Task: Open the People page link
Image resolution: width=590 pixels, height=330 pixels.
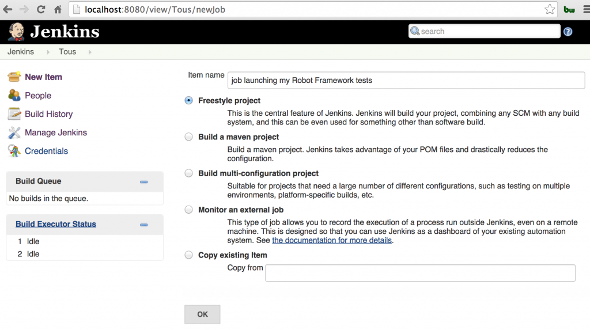Action: (38, 95)
